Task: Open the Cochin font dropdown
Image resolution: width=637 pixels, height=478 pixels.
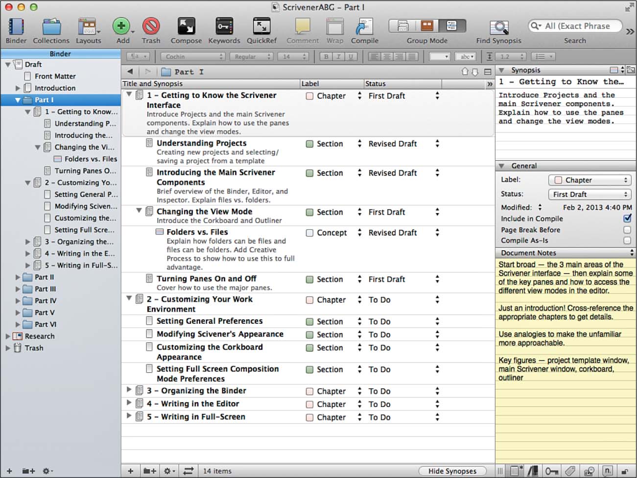Action: 193,57
